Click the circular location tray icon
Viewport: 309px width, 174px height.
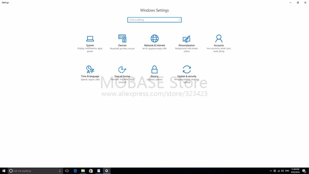275,171
